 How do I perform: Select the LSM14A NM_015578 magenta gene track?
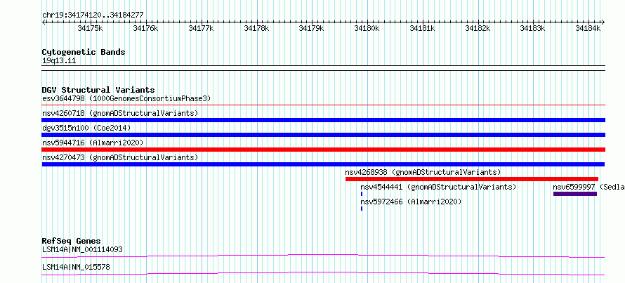pyautogui.click(x=323, y=273)
